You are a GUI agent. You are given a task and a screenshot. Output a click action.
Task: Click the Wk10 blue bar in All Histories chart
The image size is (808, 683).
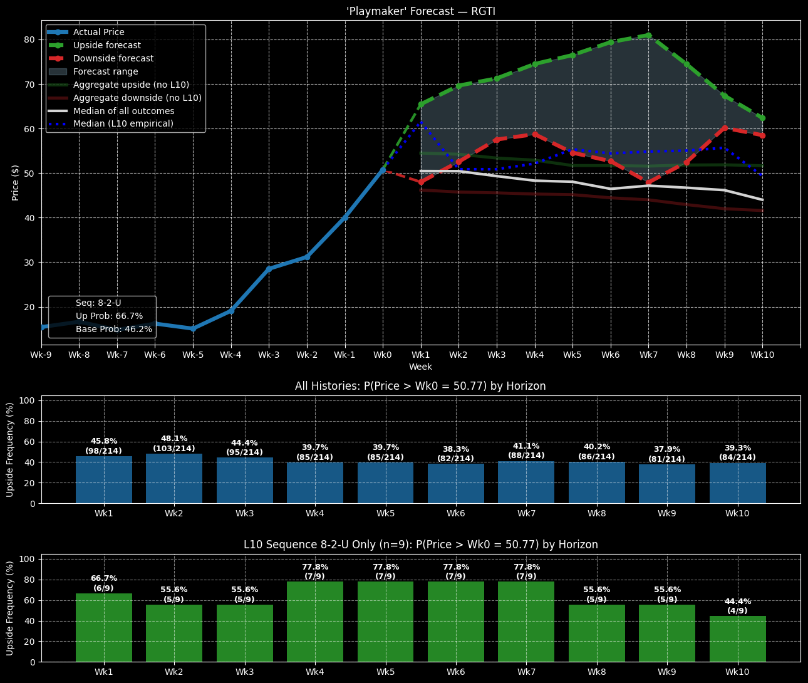pyautogui.click(x=737, y=483)
